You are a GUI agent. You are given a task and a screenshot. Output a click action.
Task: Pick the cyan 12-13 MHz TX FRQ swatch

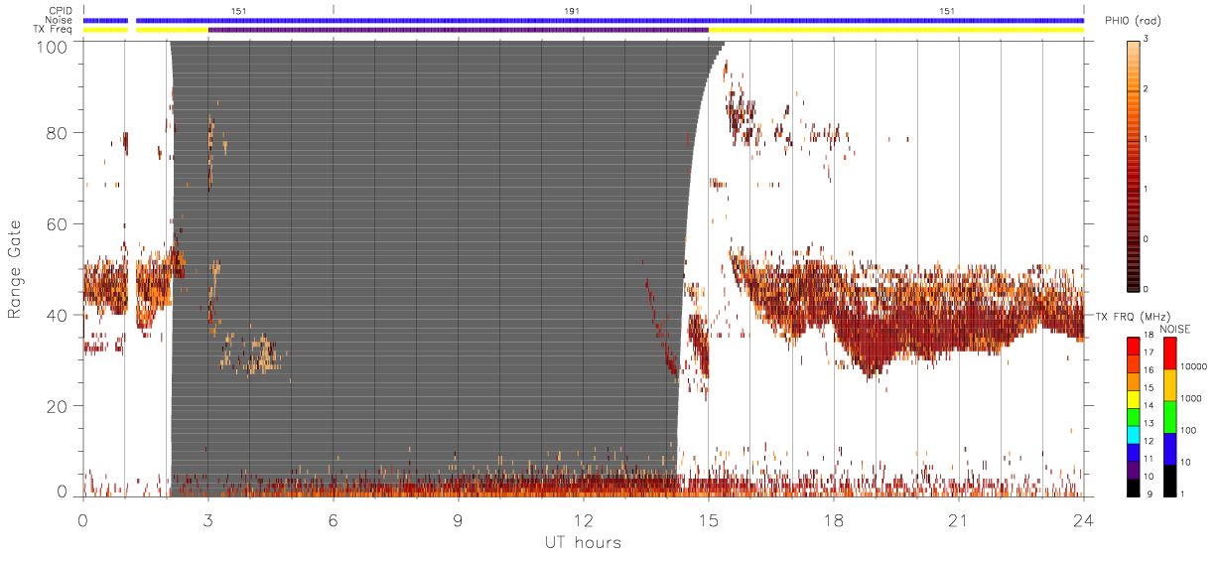pos(1133,434)
